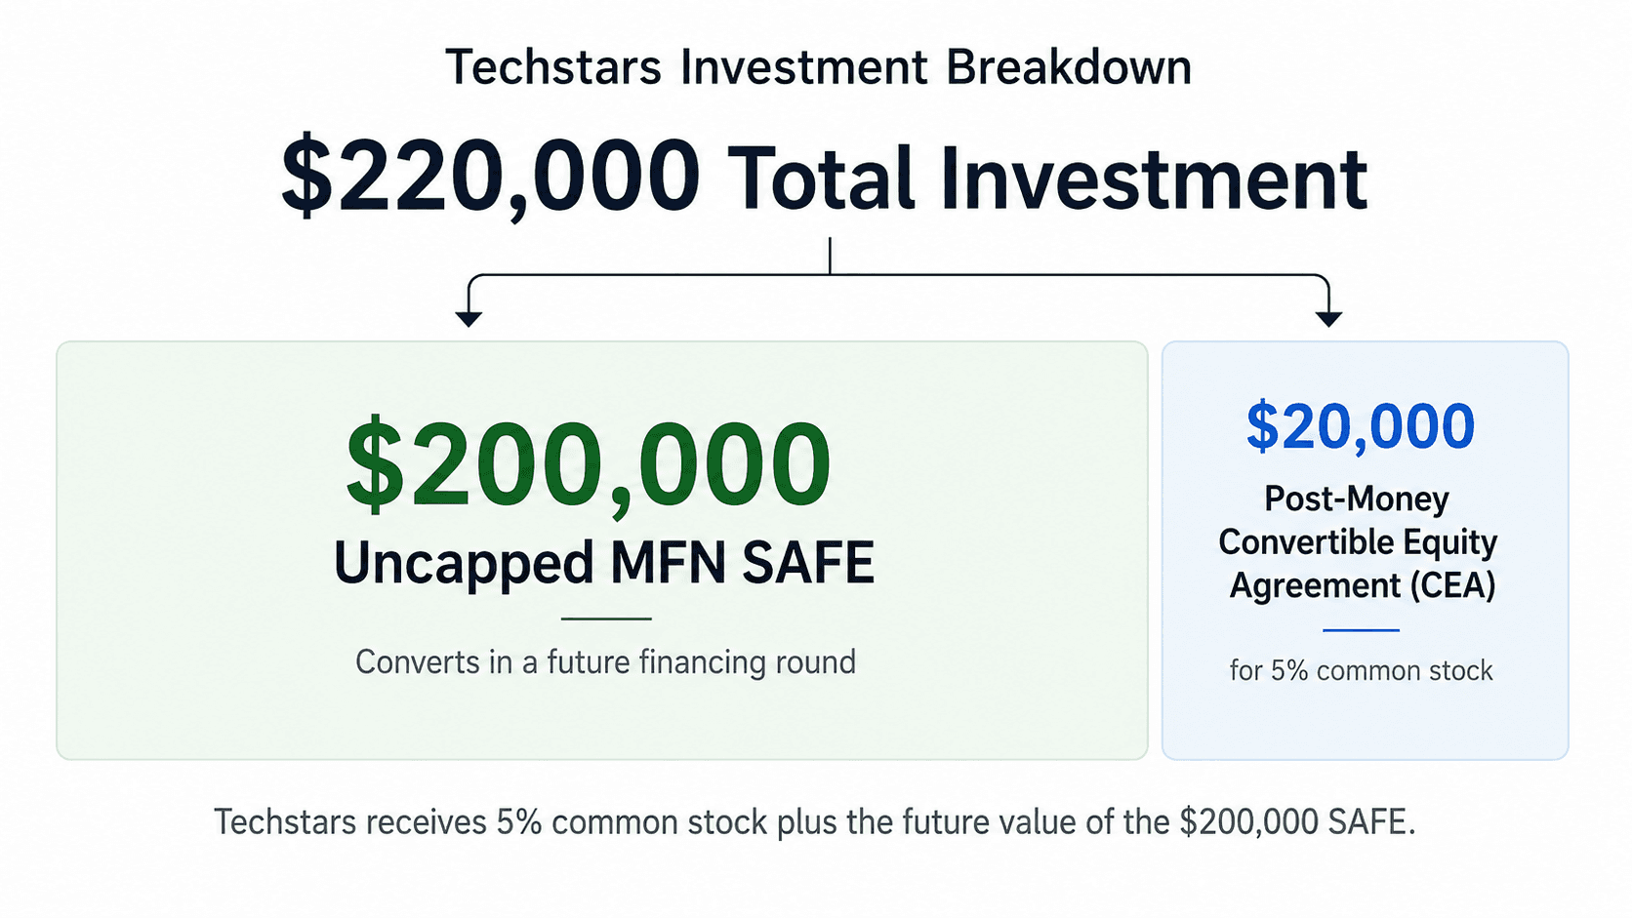
Task: Click the arrowhead pointing to the green box
Action: [469, 319]
